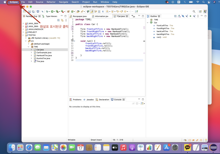Screen dimensions: 220x154
Task: Click Pin Editor toolbar icon
Action: pyautogui.click(x=137, y=11)
